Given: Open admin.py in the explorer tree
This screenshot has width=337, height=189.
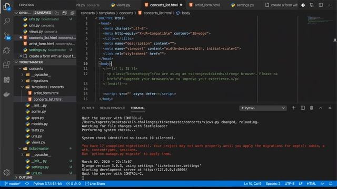Looking at the screenshot, I should (38, 111).
